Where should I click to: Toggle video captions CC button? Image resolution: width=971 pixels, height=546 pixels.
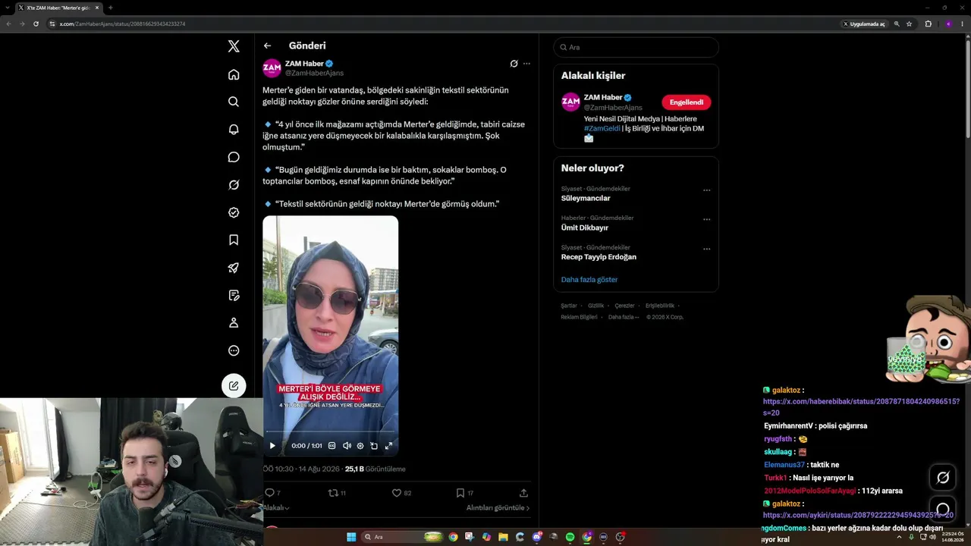pyautogui.click(x=332, y=446)
